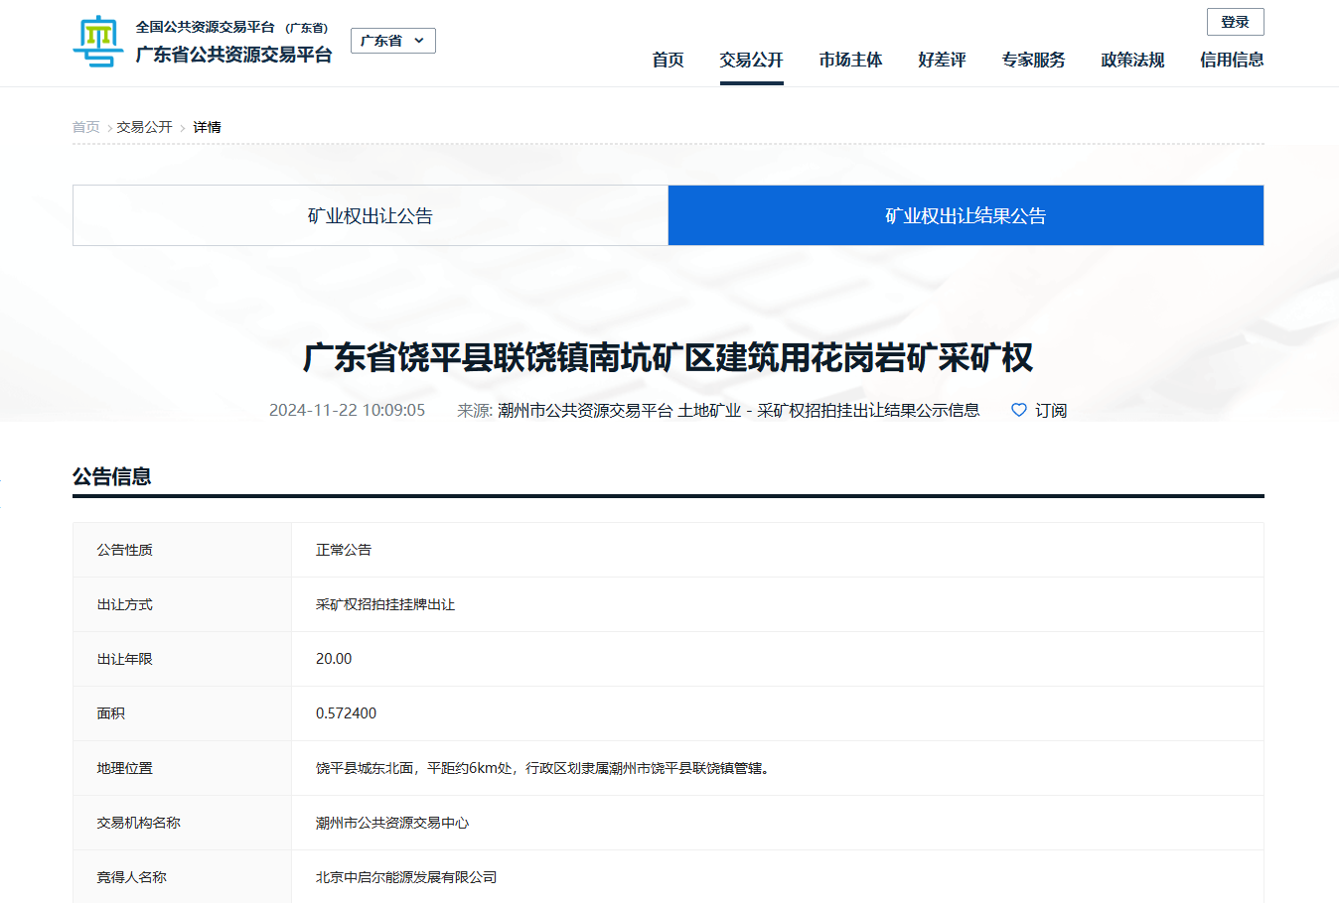
Task: Click the announcement title heading
Action: 668,357
